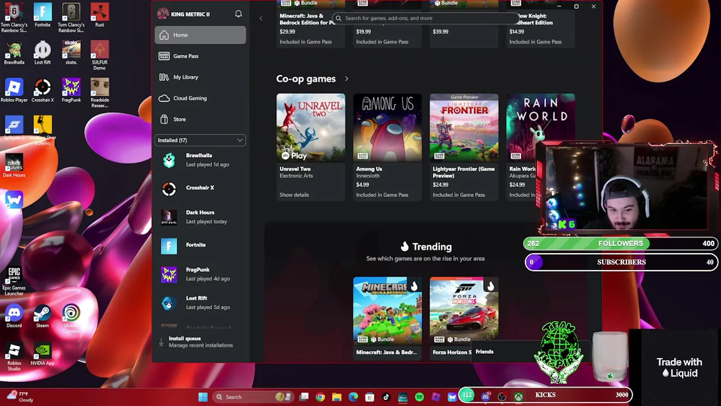Click the $39.99 price in top row
Screen dimensions: 721x406
point(440,32)
